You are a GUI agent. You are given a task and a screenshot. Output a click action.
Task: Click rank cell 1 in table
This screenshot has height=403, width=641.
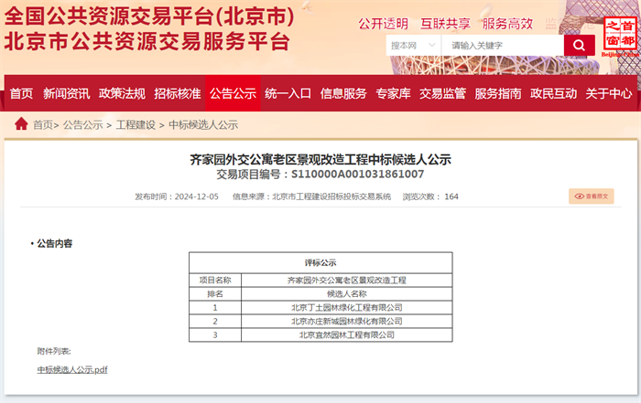coord(215,308)
